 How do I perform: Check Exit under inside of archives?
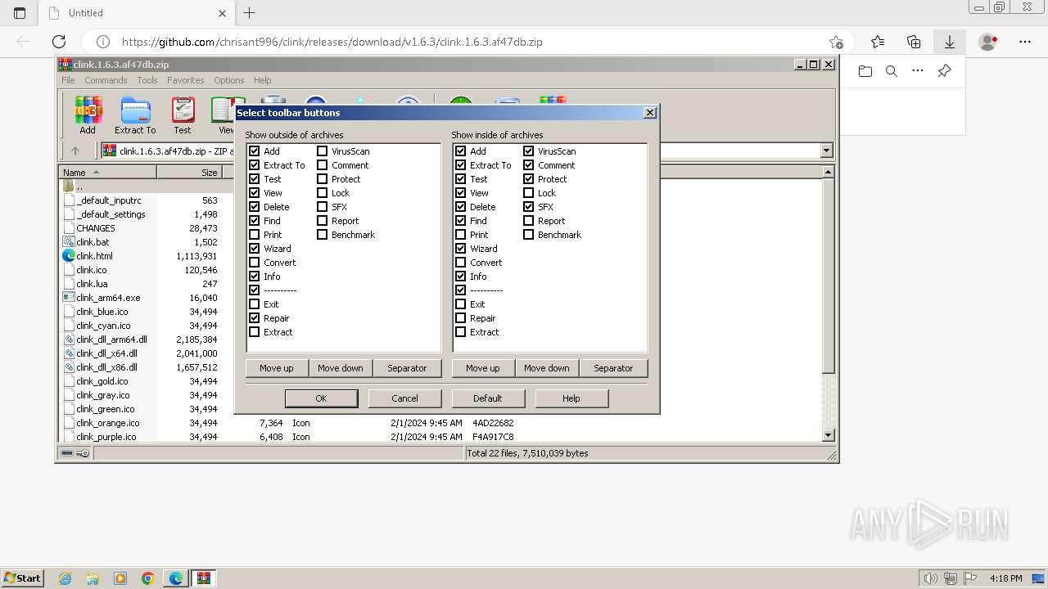(461, 304)
